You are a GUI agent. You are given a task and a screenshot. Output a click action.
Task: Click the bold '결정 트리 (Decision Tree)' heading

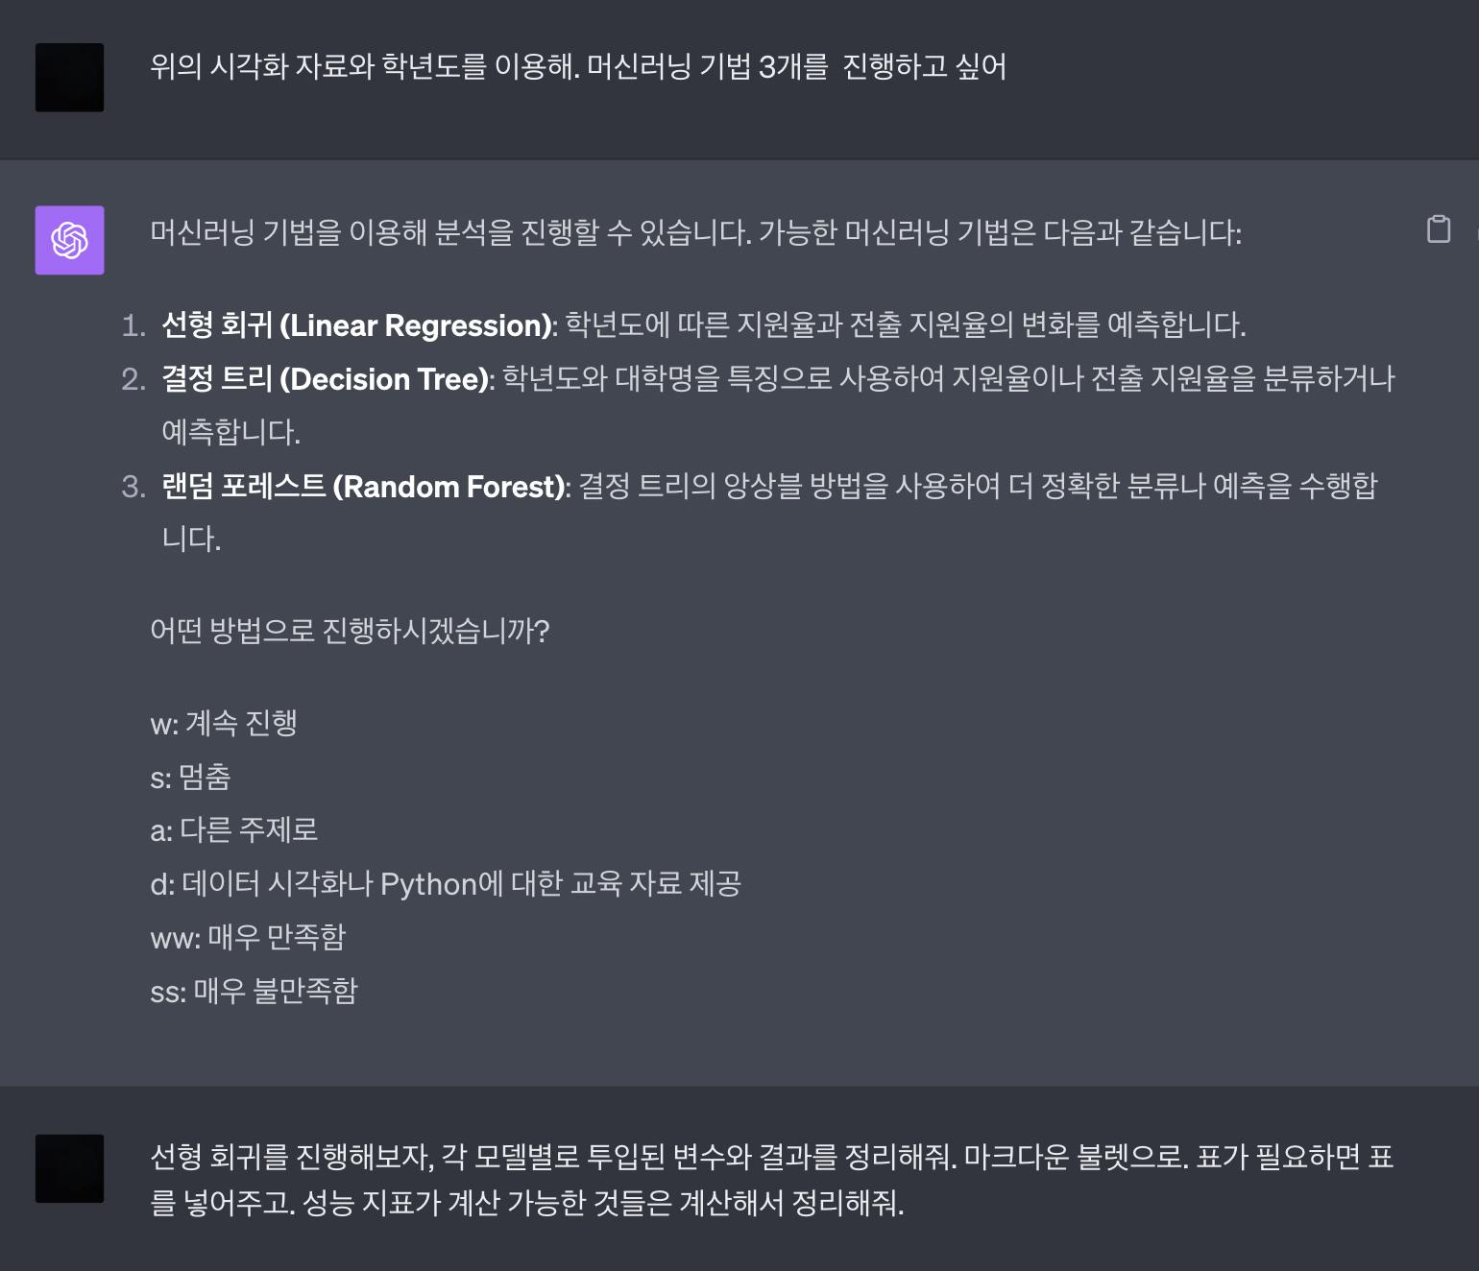326,379
